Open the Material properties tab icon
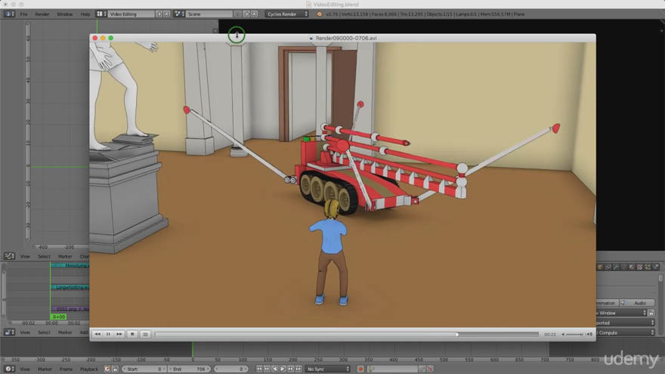Viewport: 665px width, 374px height. (x=632, y=267)
